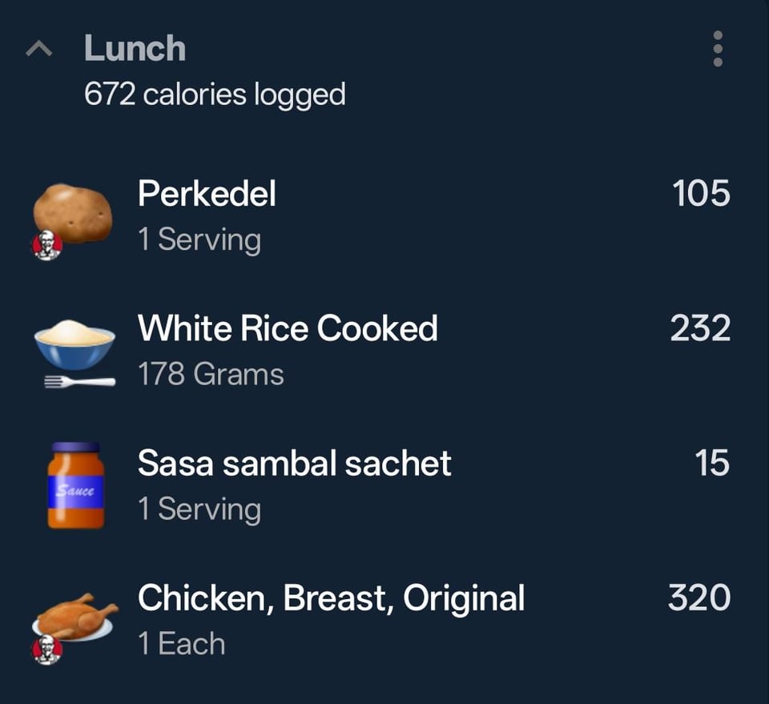This screenshot has width=769, height=704.
Task: Tap the Perkedel potato icon
Action: pos(72,212)
